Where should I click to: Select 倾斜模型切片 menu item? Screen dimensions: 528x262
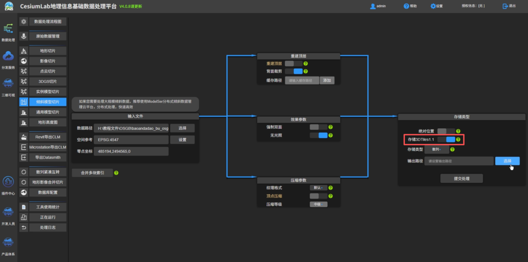coord(48,102)
